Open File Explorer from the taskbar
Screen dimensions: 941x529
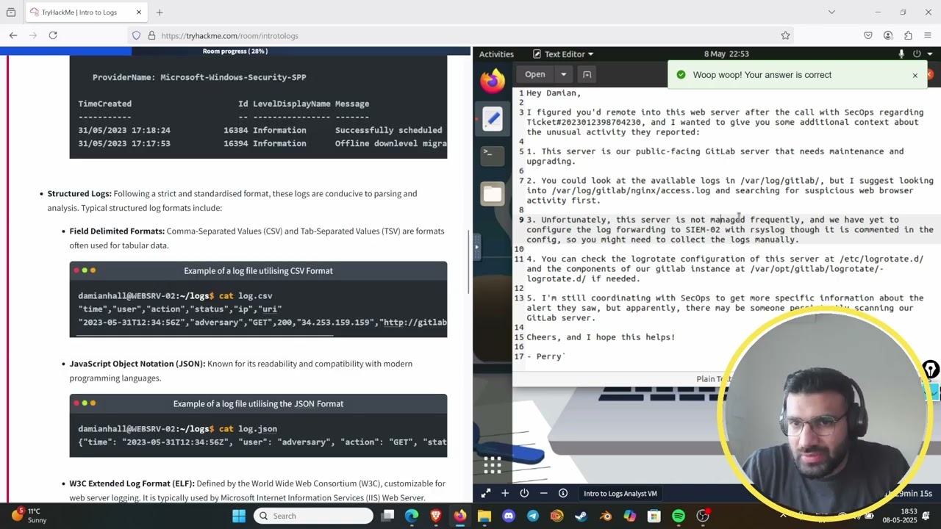[484, 516]
